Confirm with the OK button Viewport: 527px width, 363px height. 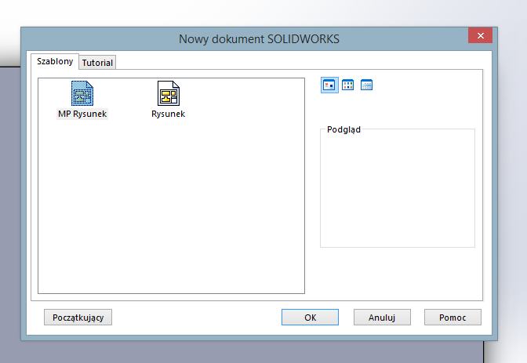(310, 318)
